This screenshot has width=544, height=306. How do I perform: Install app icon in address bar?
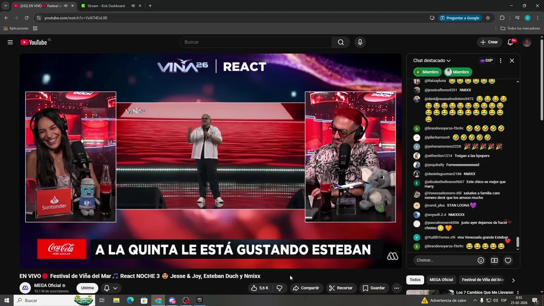pyautogui.click(x=432, y=18)
